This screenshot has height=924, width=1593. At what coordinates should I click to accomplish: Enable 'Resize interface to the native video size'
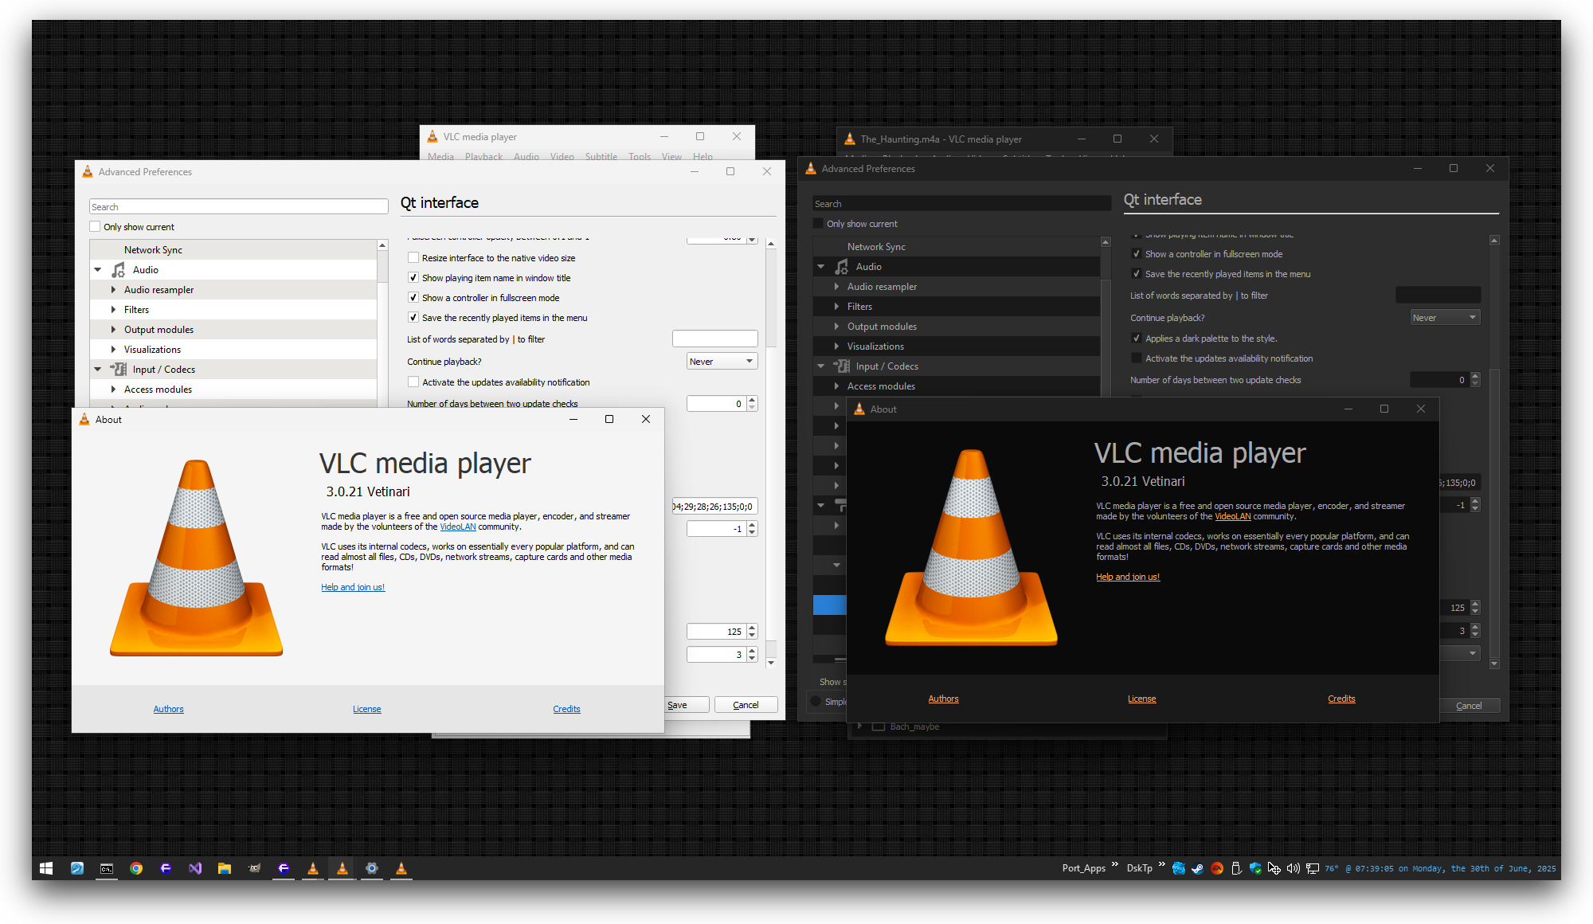click(x=413, y=258)
